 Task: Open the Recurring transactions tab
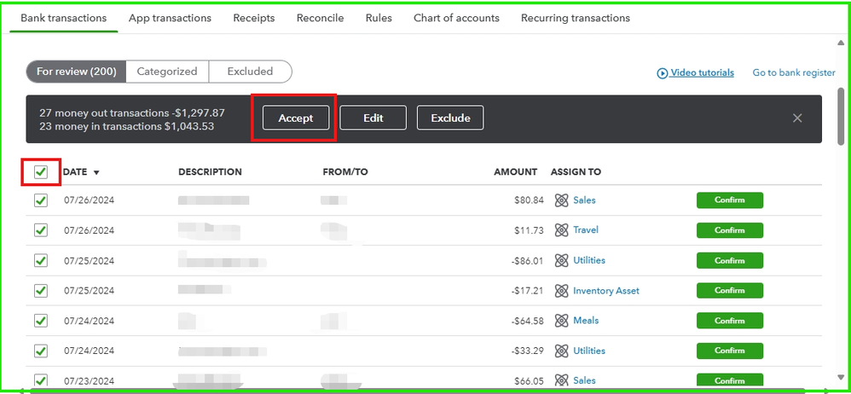click(576, 18)
